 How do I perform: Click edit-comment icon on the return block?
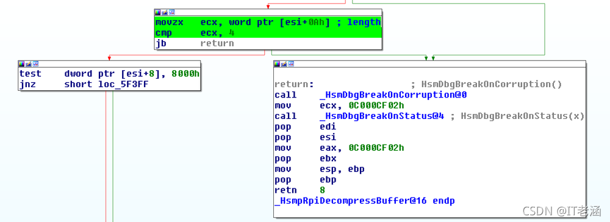284,63
